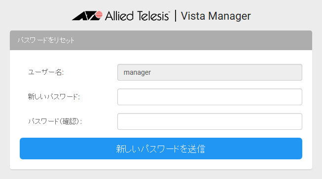Click the letter A of Allied in the logo
322x179 pixels.
109,16
